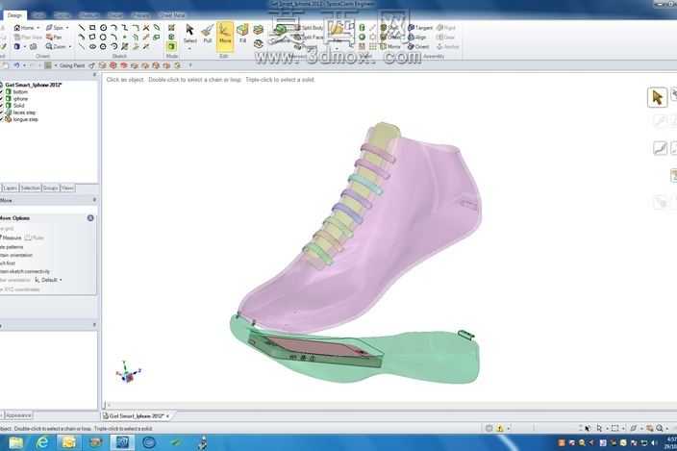
Task: Toggle the Ruler option in Move Options
Action: point(35,238)
